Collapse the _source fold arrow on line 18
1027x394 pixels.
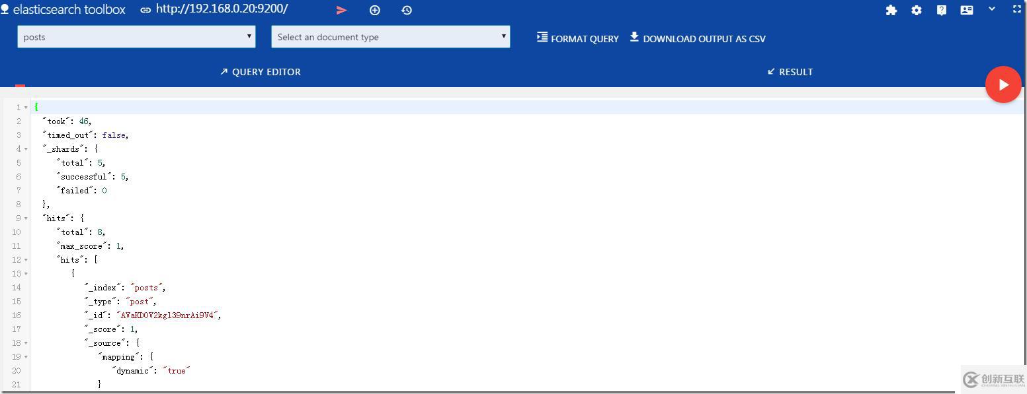[x=26, y=343]
